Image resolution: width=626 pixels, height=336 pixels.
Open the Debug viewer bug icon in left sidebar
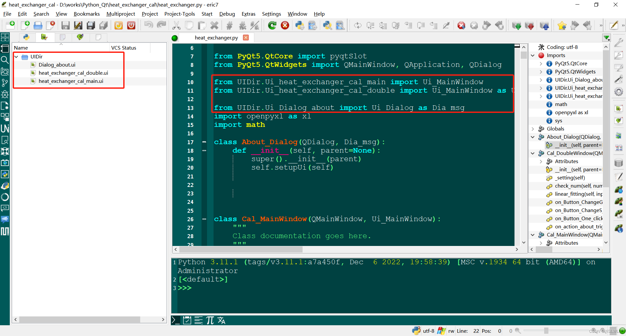pos(5,94)
